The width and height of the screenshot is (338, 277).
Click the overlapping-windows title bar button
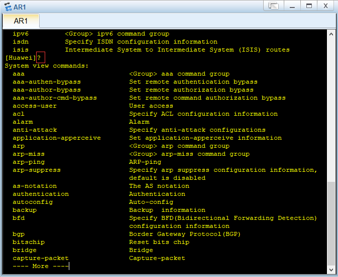pyautogui.click(x=274, y=6)
